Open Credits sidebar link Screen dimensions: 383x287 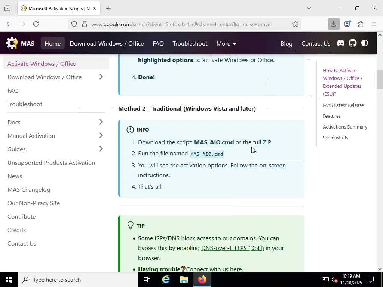(x=16, y=230)
